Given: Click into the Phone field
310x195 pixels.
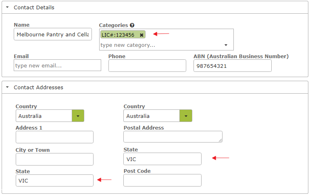Looking at the screenshot, I should coord(147,65).
